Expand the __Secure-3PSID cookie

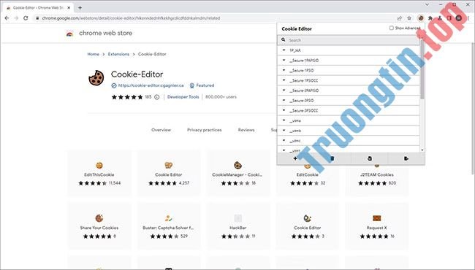[284, 100]
